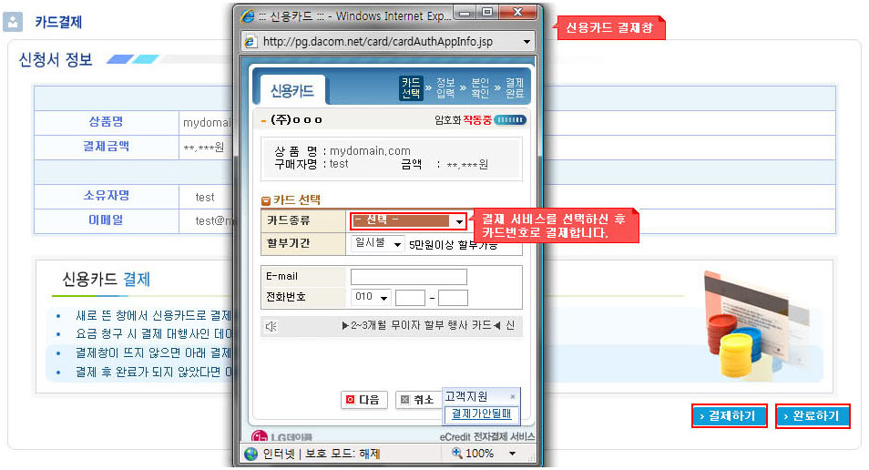Click the Internet Explorer logo in title bar
The height and width of the screenshot is (470, 869).
coord(246,15)
